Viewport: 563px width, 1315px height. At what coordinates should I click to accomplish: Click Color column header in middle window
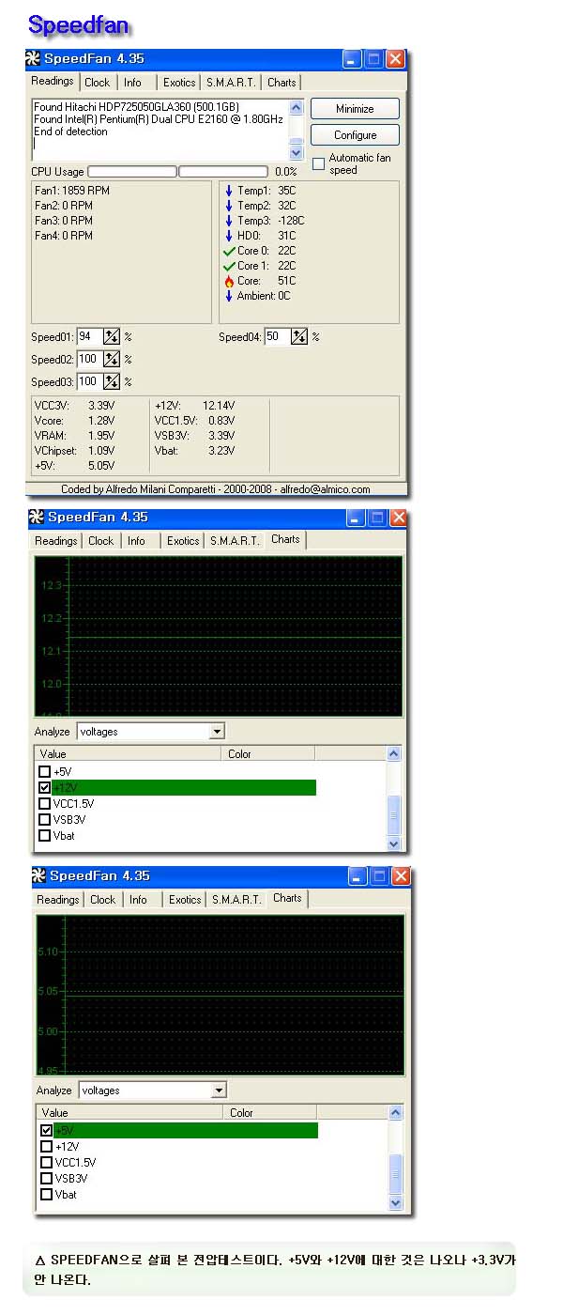269,754
